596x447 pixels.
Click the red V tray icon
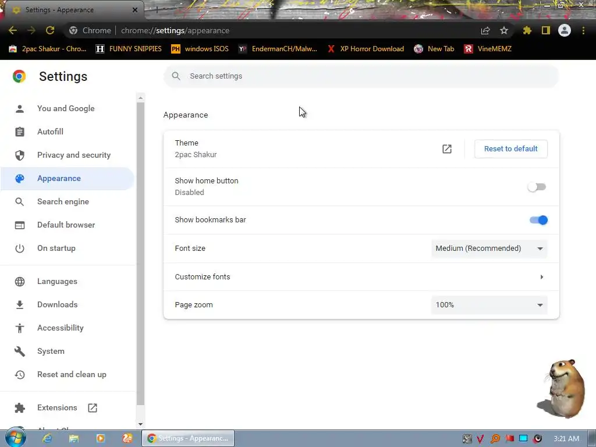click(480, 439)
